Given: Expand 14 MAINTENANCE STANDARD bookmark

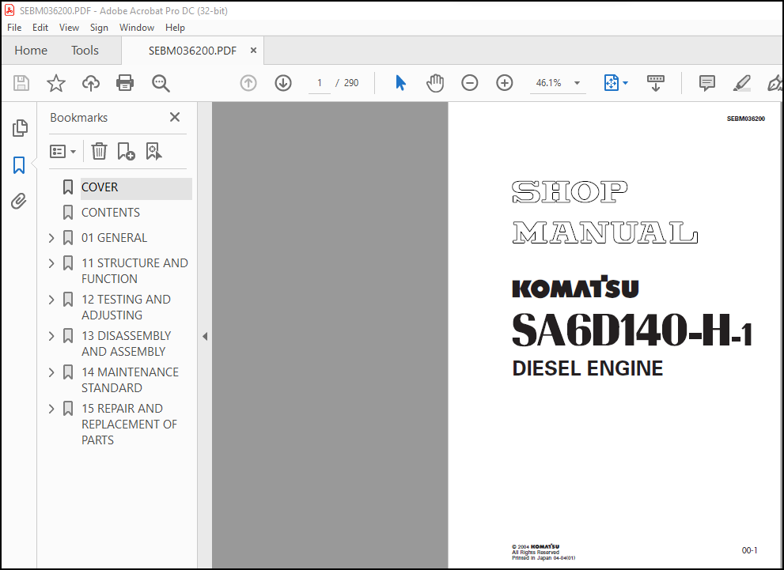Looking at the screenshot, I should pos(51,372).
